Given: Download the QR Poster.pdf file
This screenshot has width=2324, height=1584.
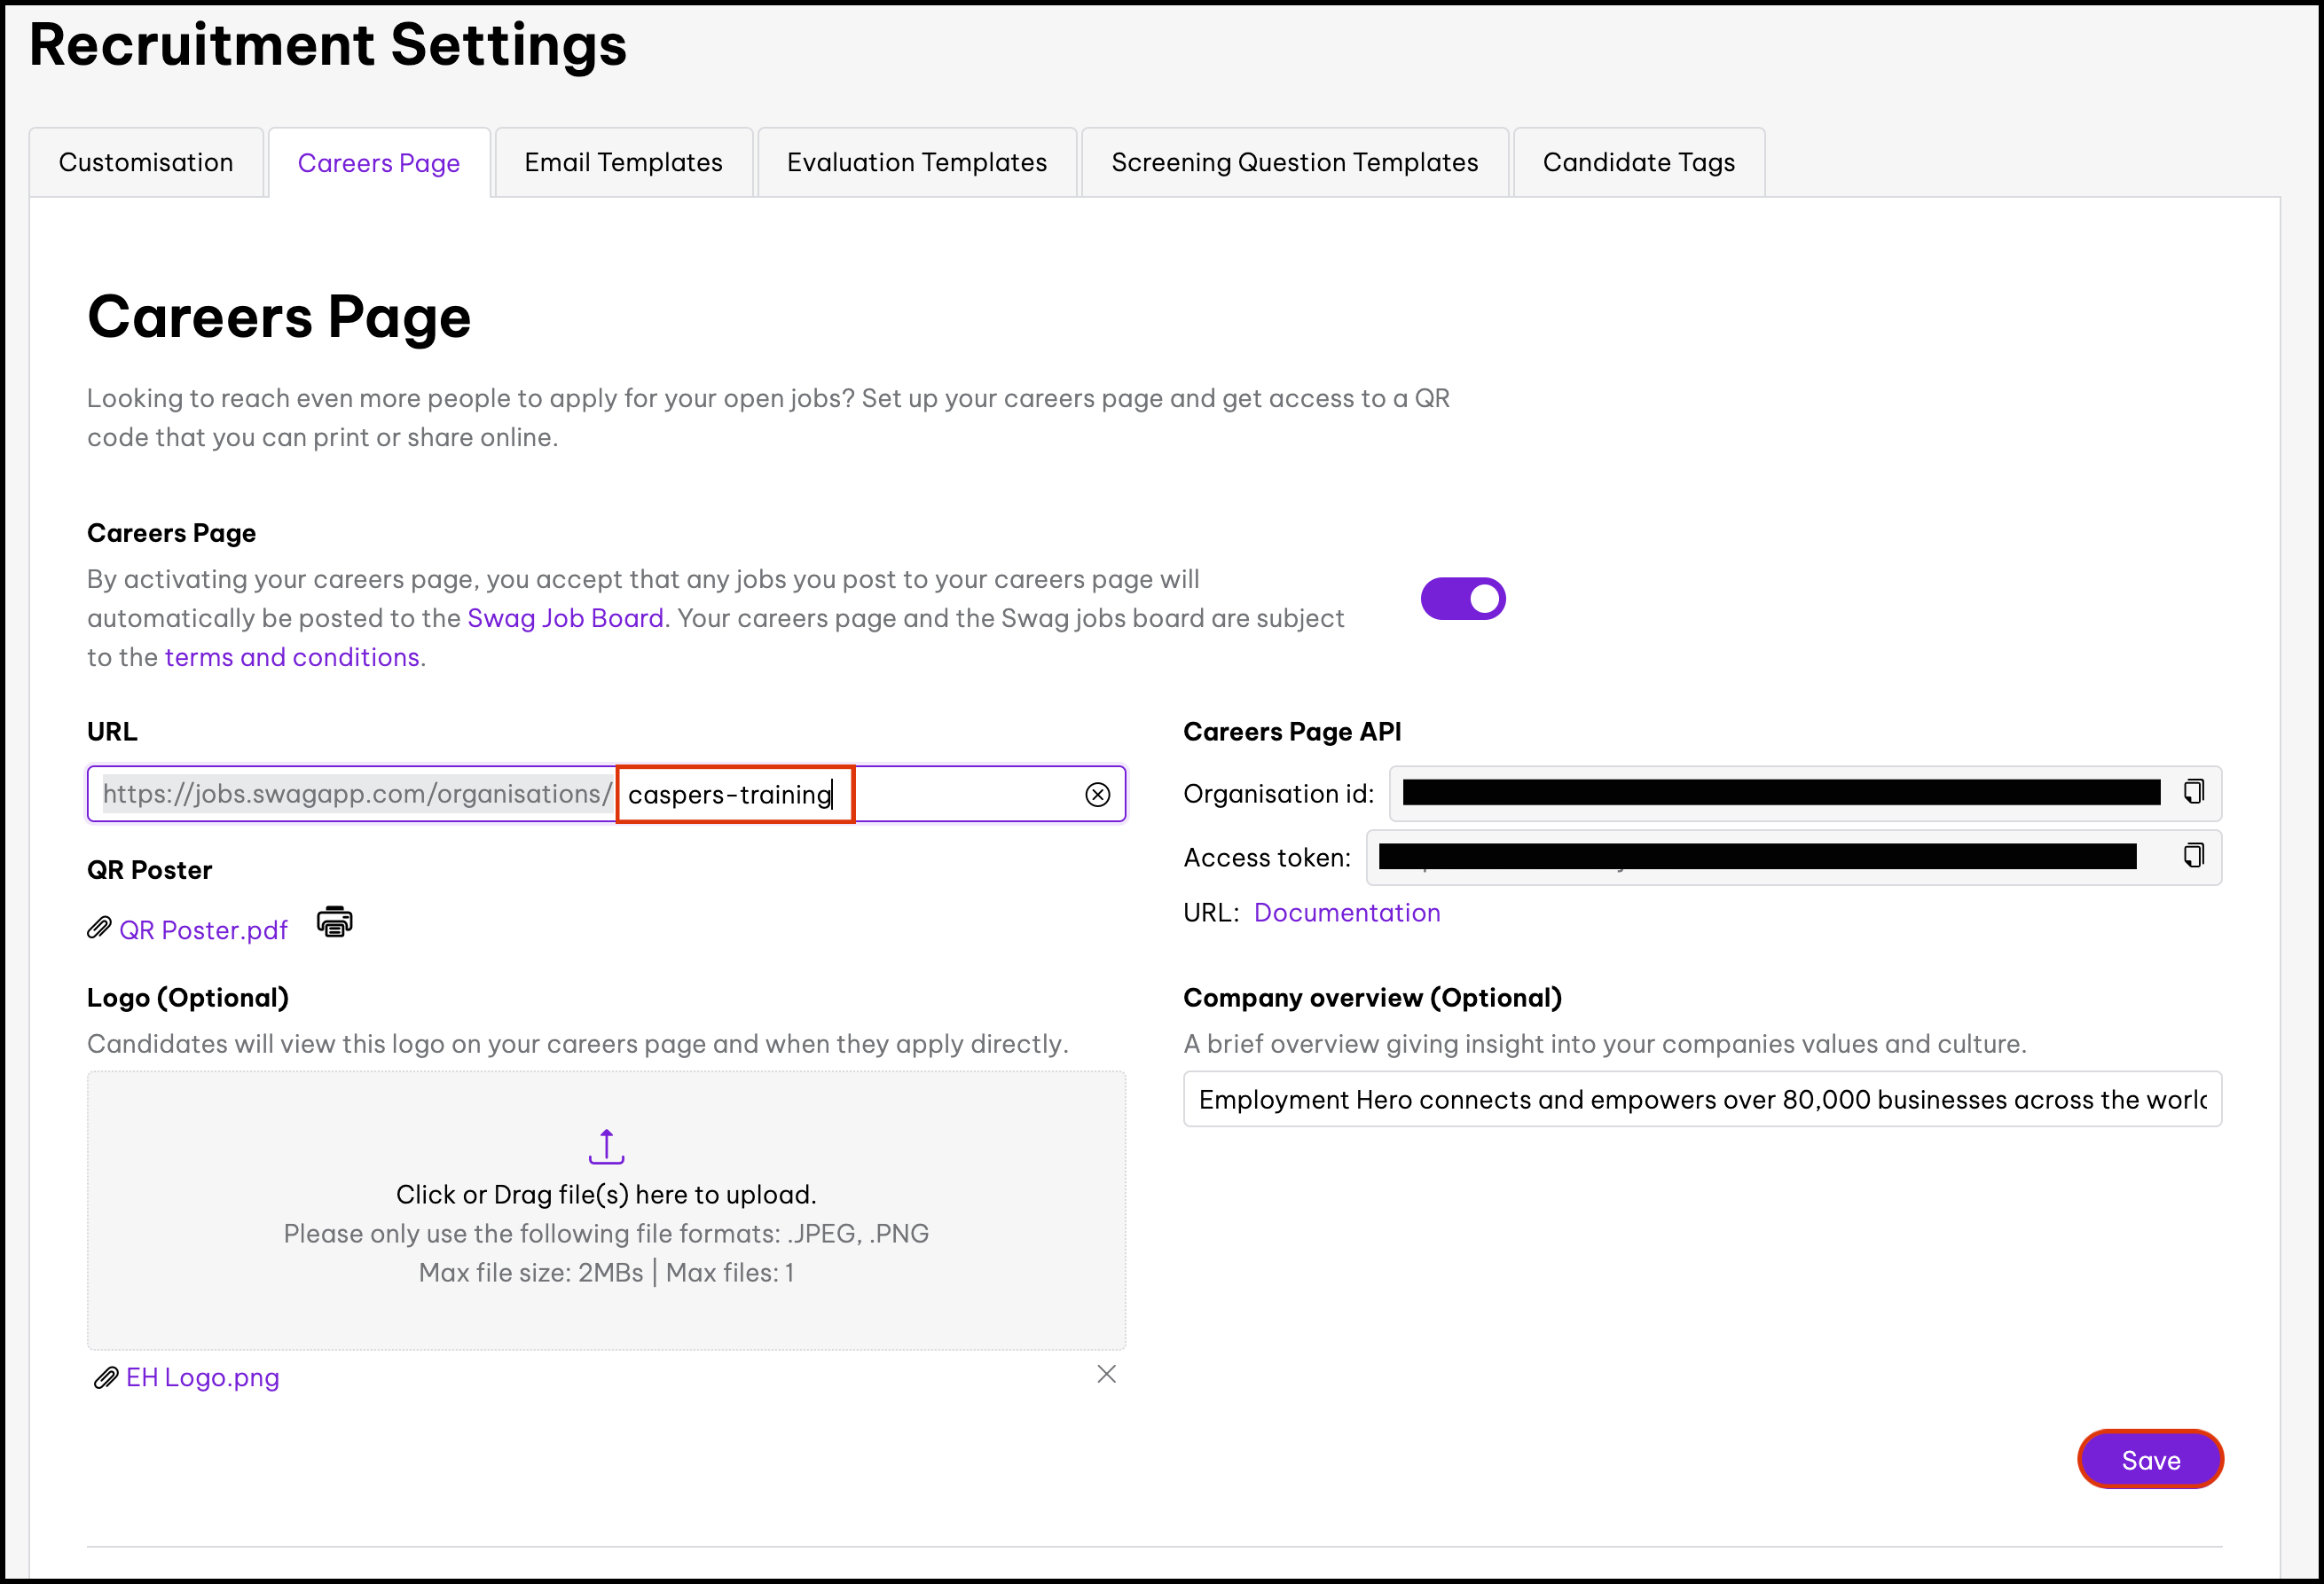Looking at the screenshot, I should [203, 930].
